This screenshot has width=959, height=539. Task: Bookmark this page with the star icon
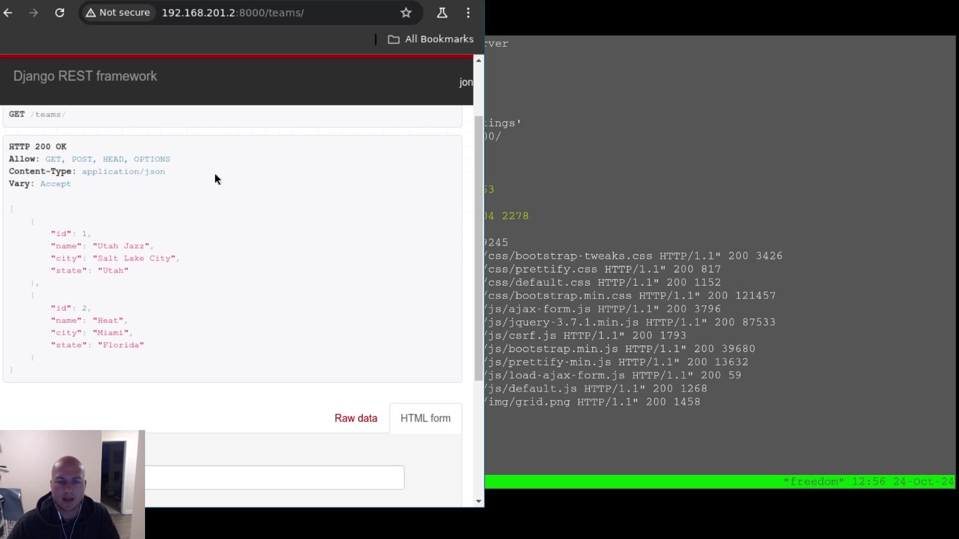[406, 13]
